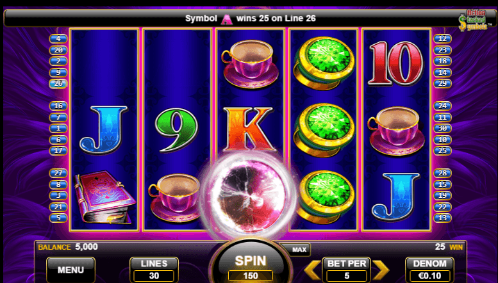Click the green 9 symbol on reel two
This screenshot has height=283, width=498.
(177, 130)
